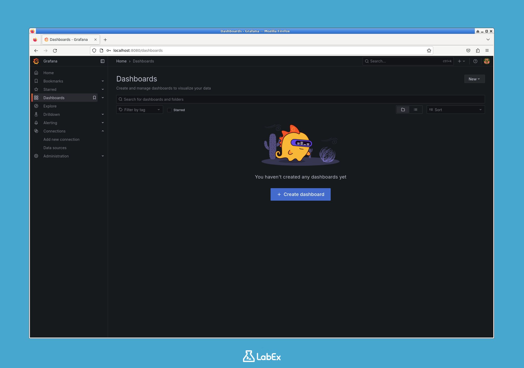Click the Grafana logo in the sidebar
524x368 pixels.
click(36, 61)
